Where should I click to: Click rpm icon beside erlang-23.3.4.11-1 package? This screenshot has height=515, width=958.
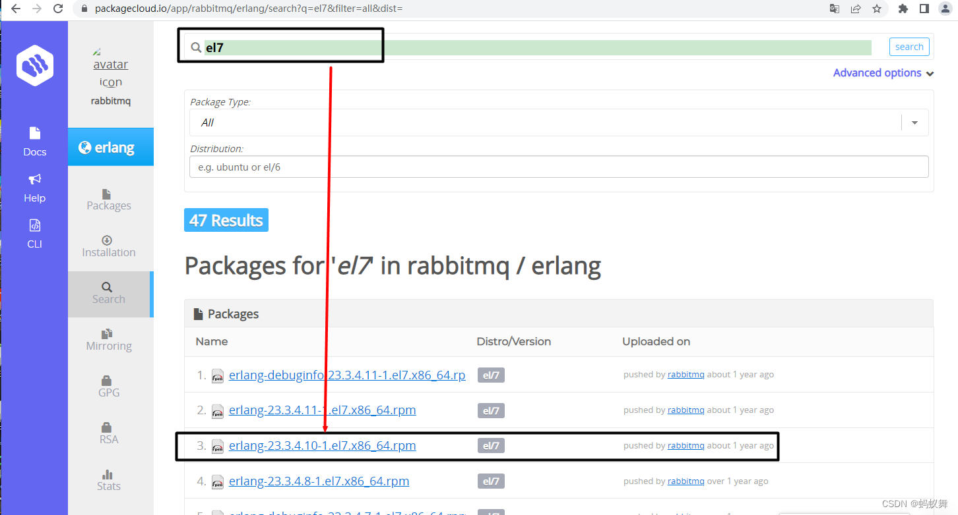click(x=218, y=411)
